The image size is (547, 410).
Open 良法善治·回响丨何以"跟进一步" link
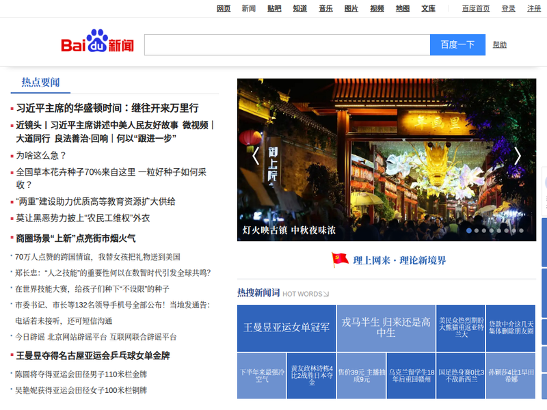(116, 139)
